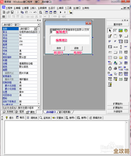Select the picture box component
Screen dimensions: 131x156
(x=121, y=31)
